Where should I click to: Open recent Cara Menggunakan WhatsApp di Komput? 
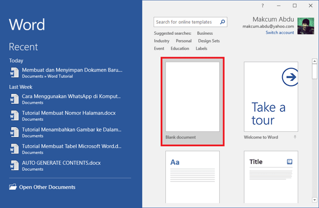(66, 99)
